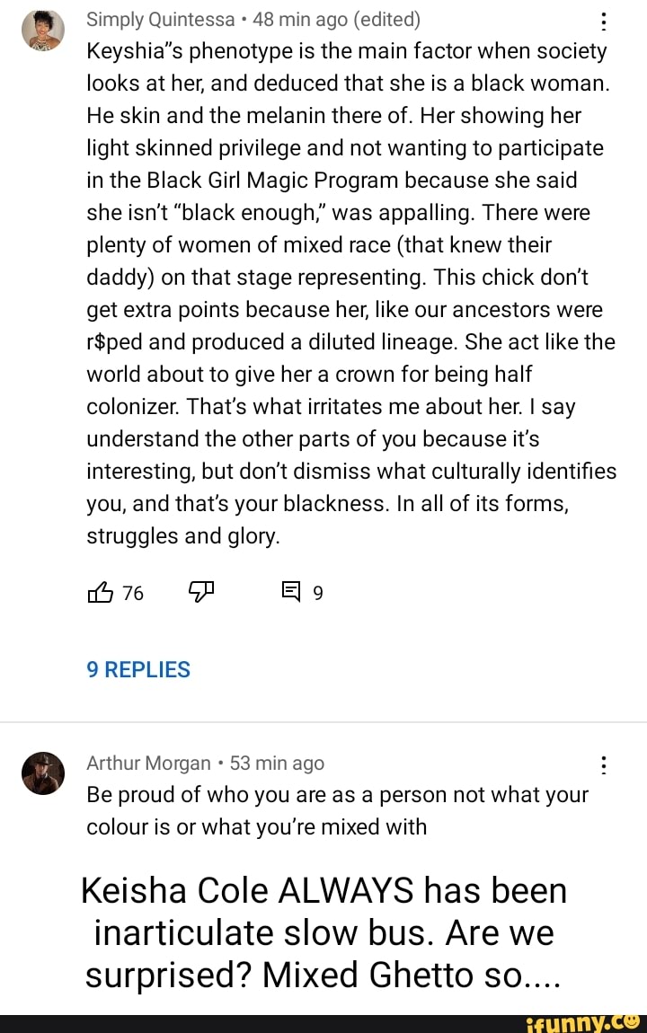Click the 76 likes count
This screenshot has height=1033, width=647.
133,593
